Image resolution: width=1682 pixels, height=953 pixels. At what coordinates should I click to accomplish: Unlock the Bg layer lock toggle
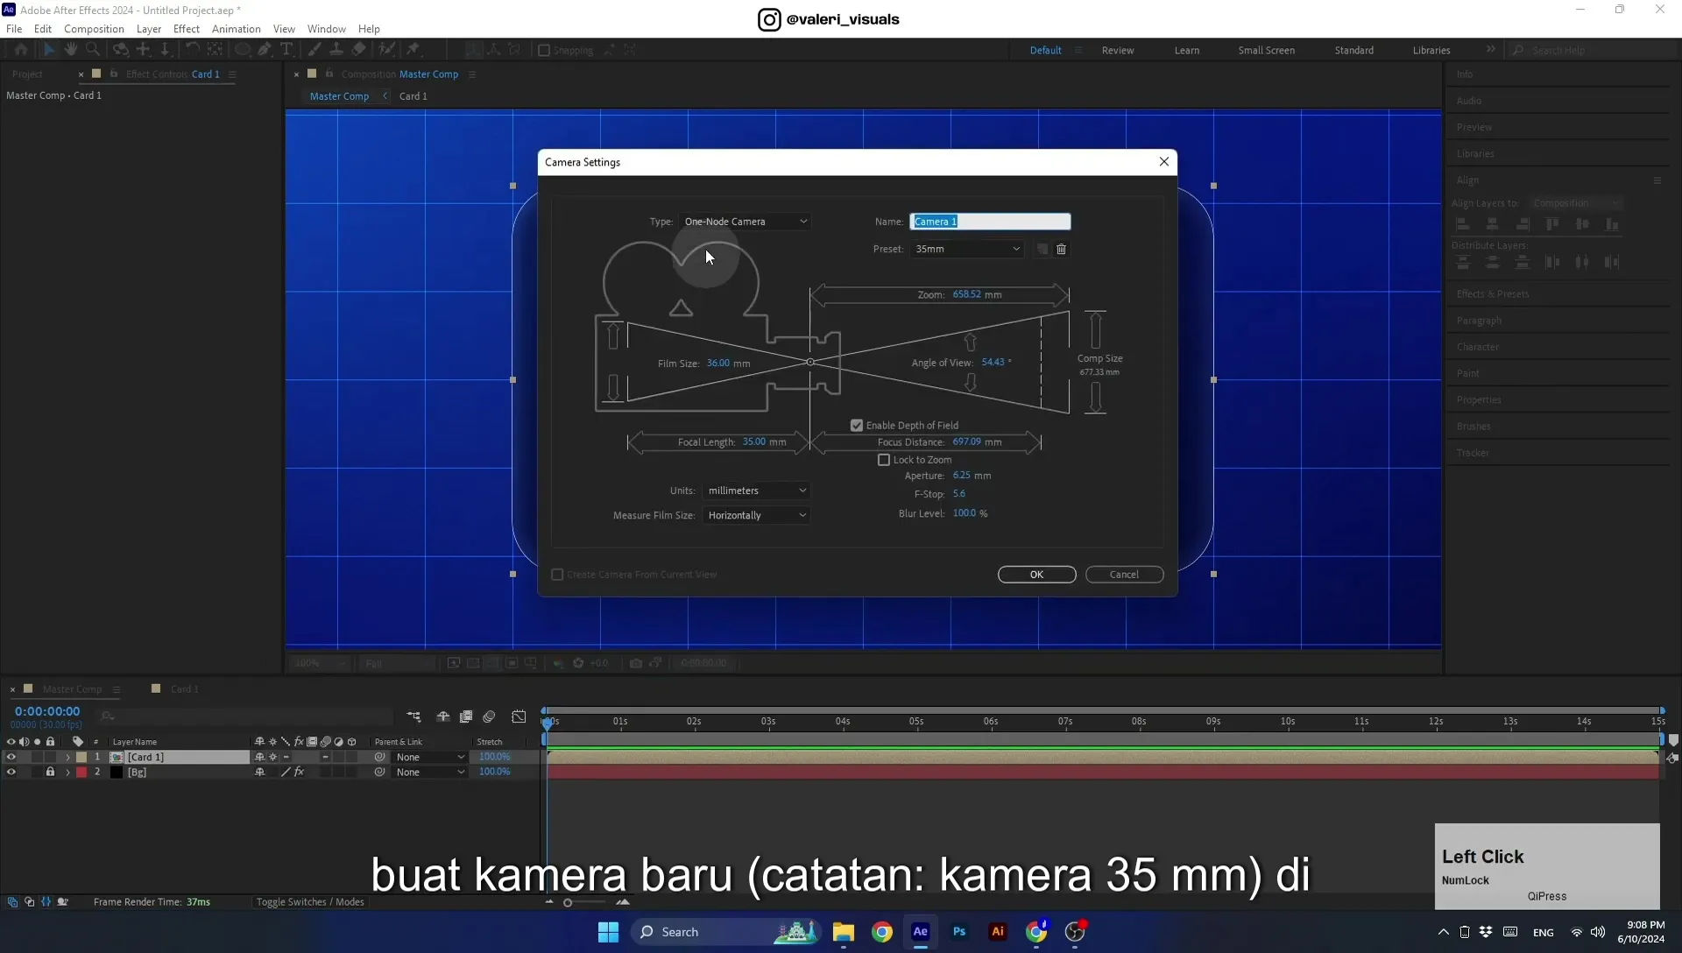tap(50, 773)
